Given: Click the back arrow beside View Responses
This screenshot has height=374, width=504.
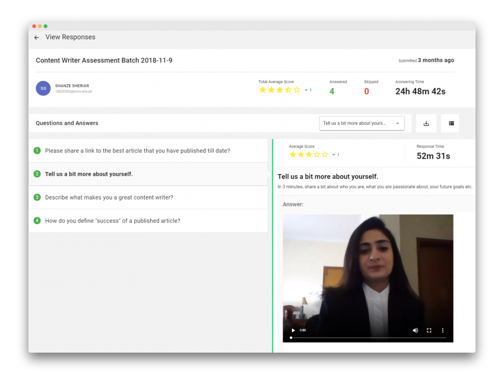Looking at the screenshot, I should [x=36, y=37].
